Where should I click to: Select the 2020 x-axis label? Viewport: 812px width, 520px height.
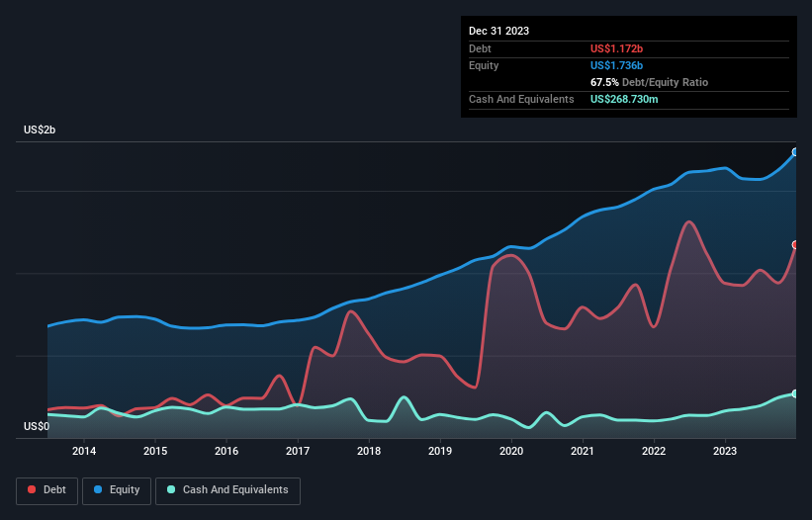[511, 451]
